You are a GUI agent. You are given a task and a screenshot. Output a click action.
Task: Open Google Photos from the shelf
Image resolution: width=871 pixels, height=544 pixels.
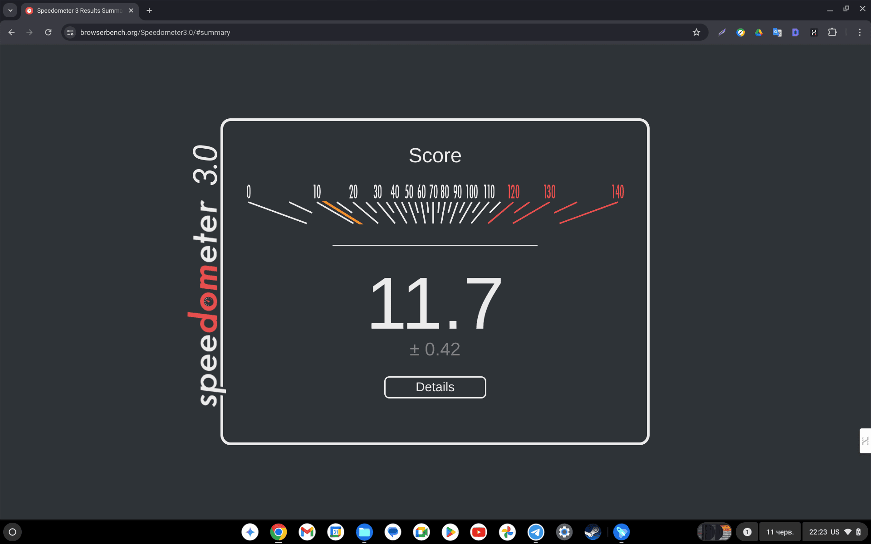507,532
